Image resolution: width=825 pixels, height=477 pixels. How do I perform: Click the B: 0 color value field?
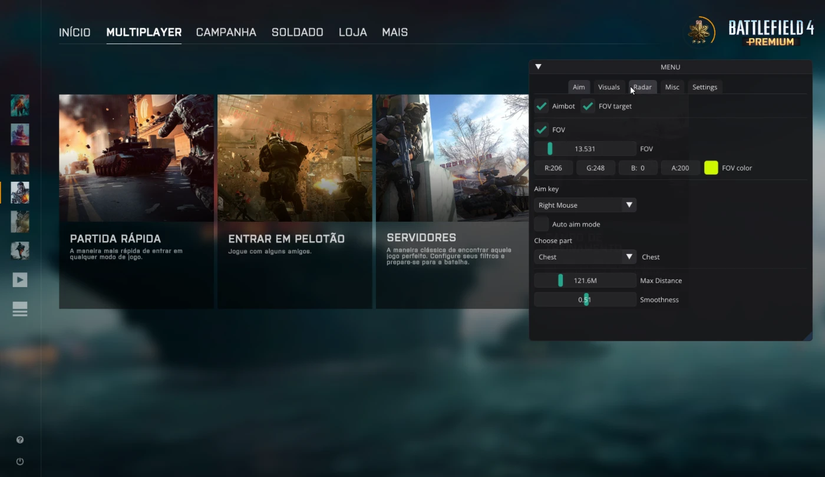click(638, 168)
